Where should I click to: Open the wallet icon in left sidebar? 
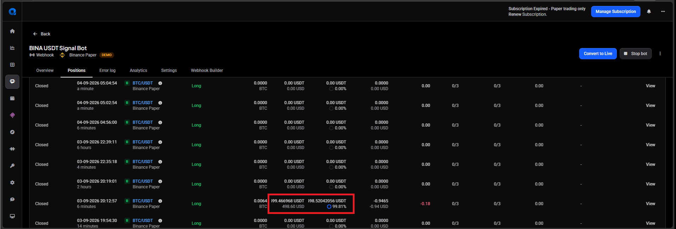point(12,99)
